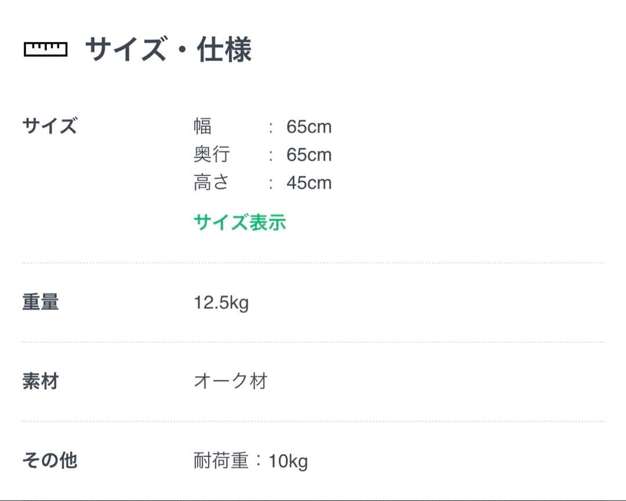
Task: Select the 耐荷重：10kg load capacity text
Action: pos(249,460)
